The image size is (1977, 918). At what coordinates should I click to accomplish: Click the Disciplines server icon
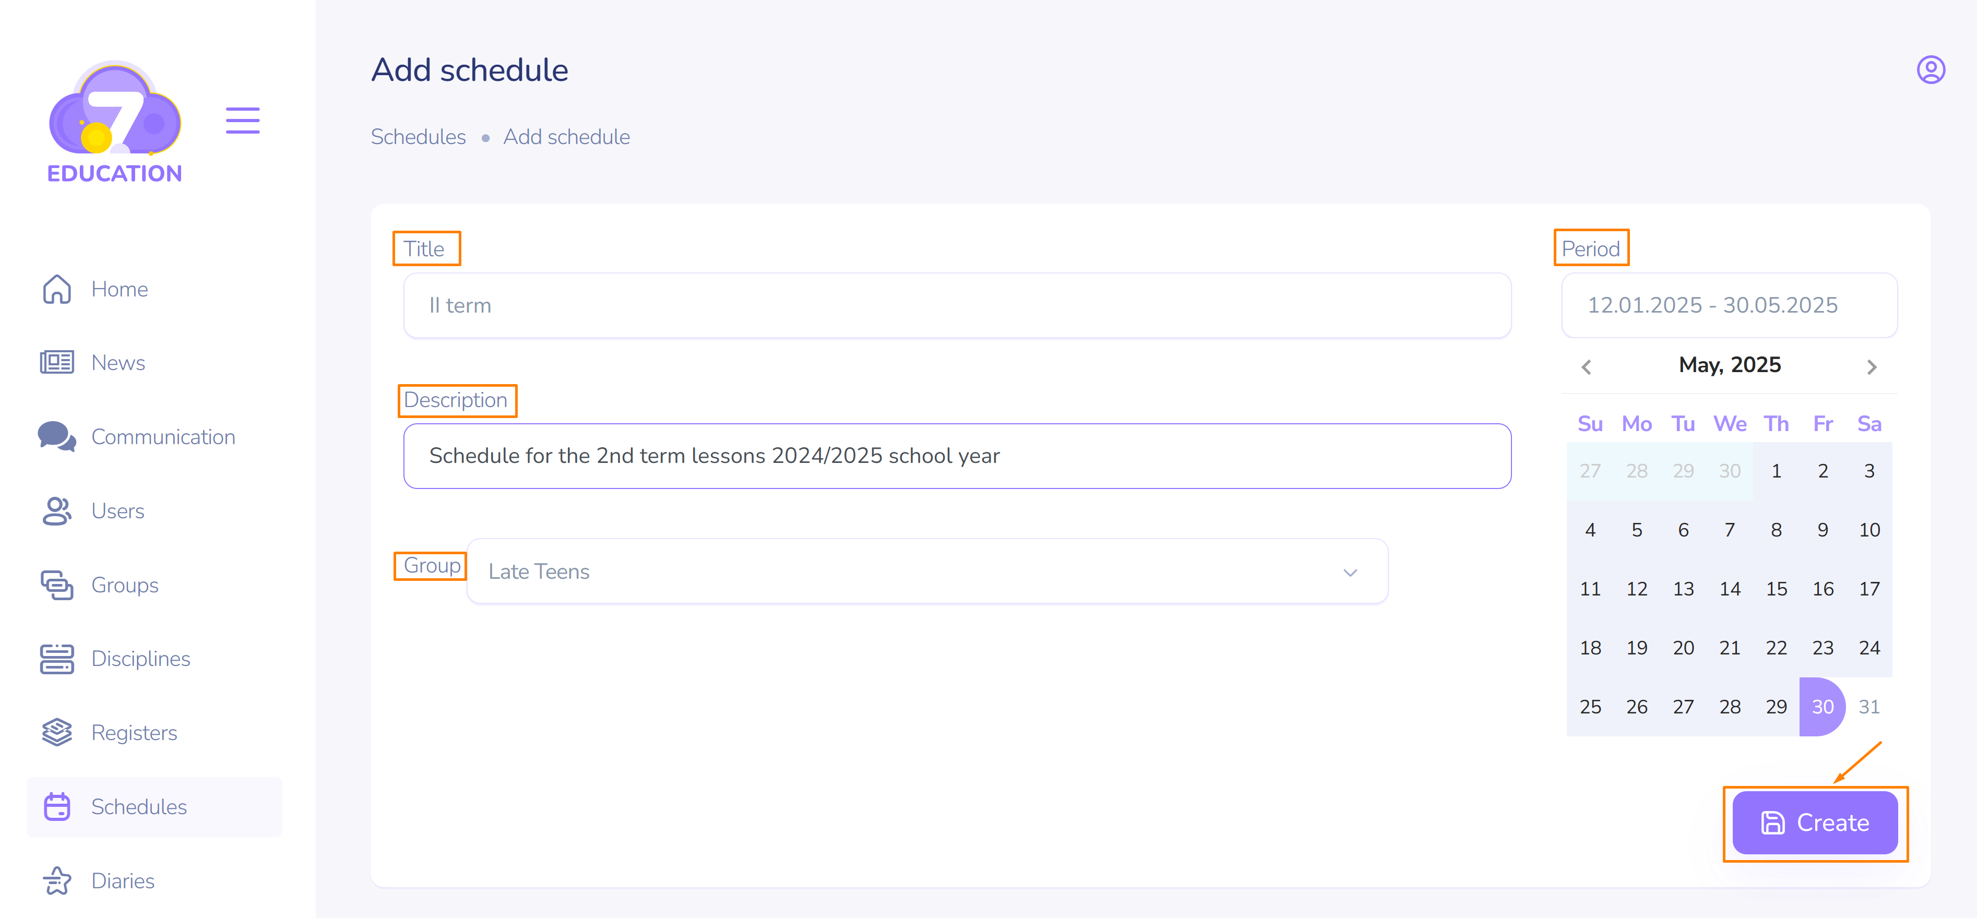pos(57,659)
